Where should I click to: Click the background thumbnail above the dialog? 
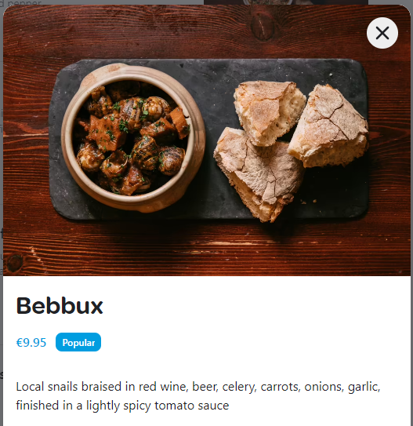pyautogui.click(x=286, y=2)
